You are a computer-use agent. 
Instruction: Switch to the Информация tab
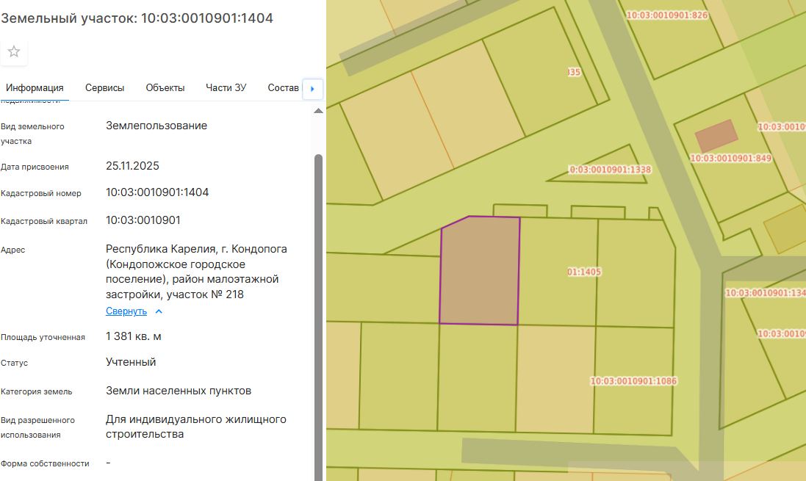[x=35, y=88]
